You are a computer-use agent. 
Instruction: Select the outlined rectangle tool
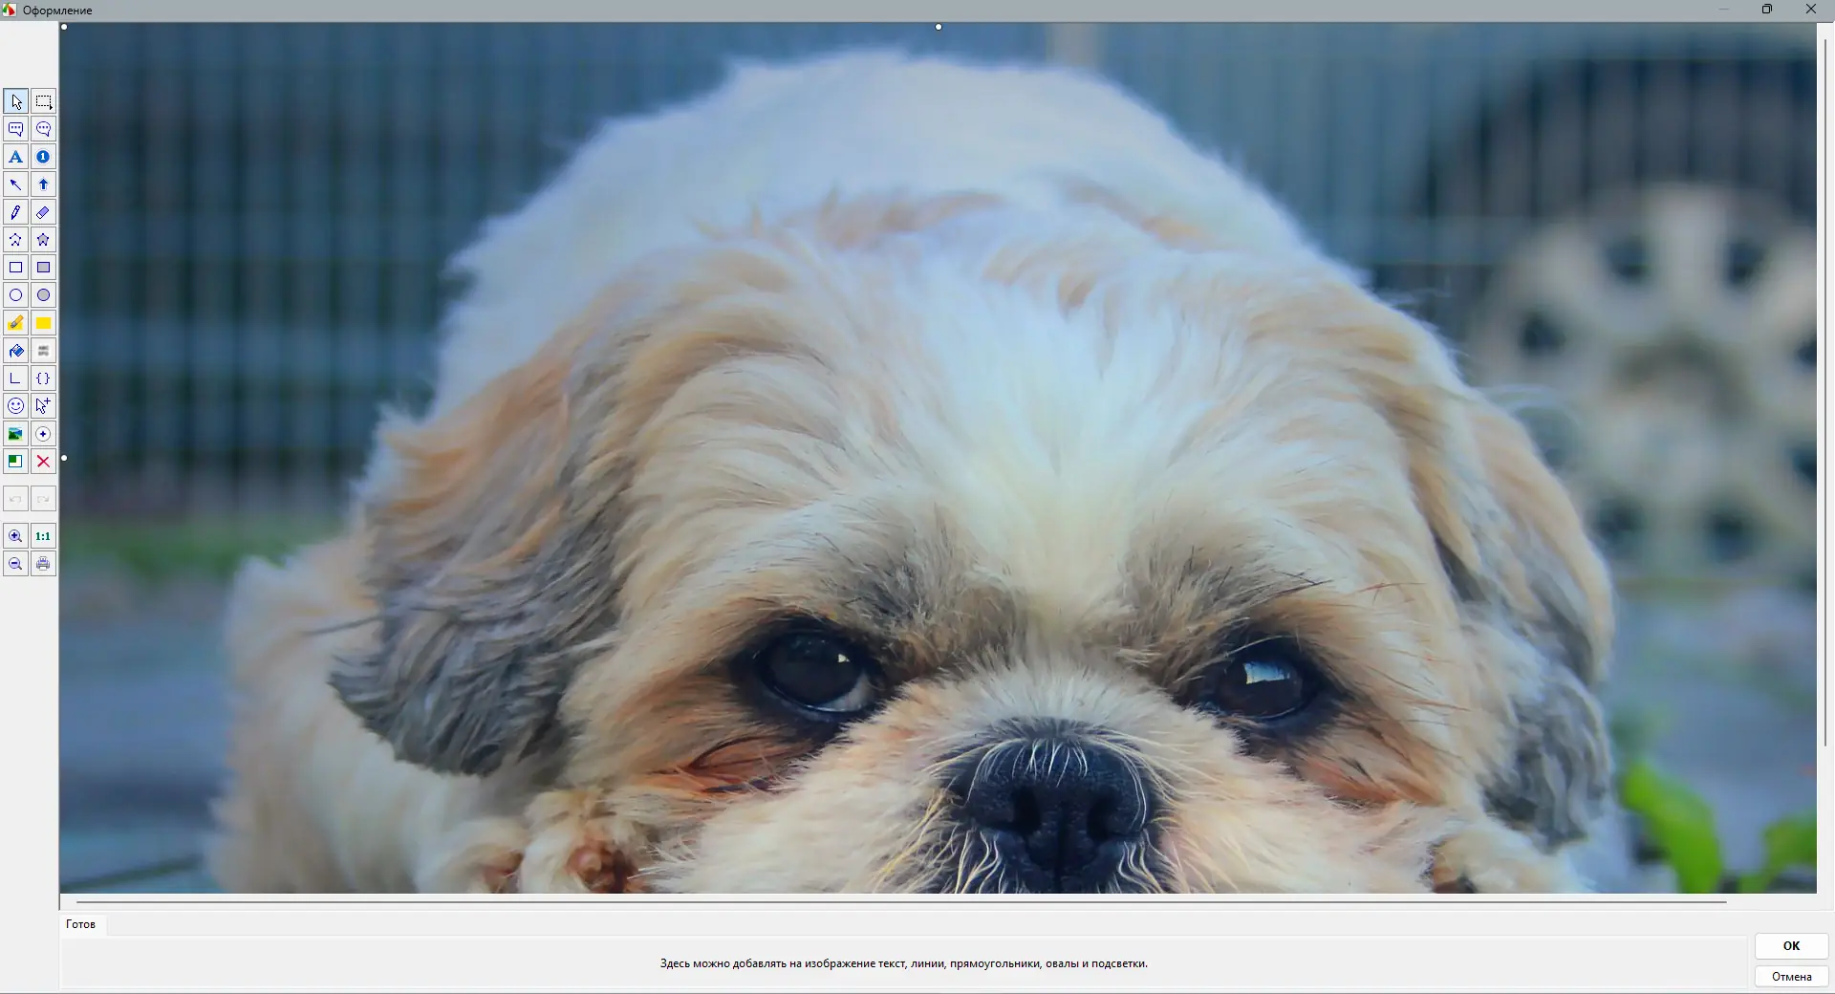(15, 268)
